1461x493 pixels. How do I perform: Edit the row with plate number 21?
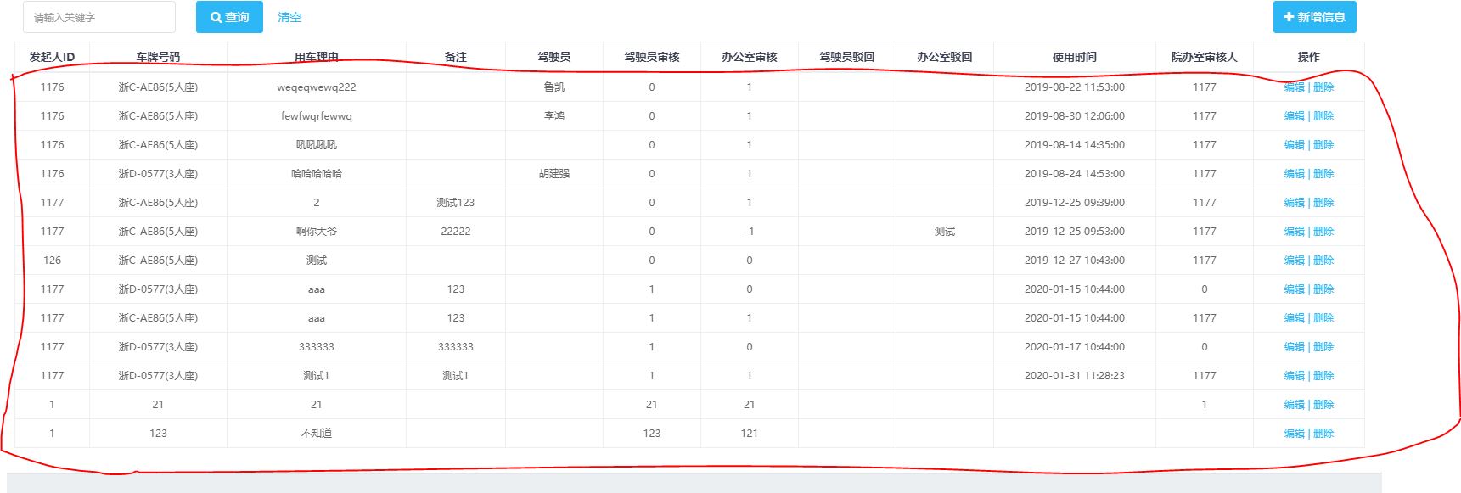coord(1294,405)
